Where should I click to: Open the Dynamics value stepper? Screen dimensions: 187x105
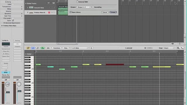click(x=22, y=14)
